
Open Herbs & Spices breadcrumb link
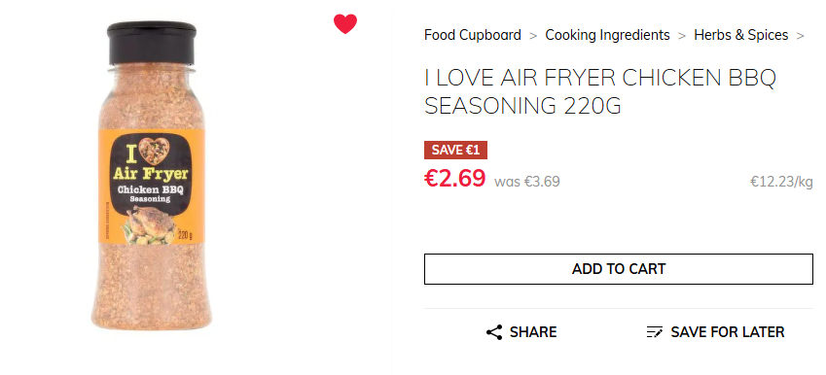click(741, 35)
